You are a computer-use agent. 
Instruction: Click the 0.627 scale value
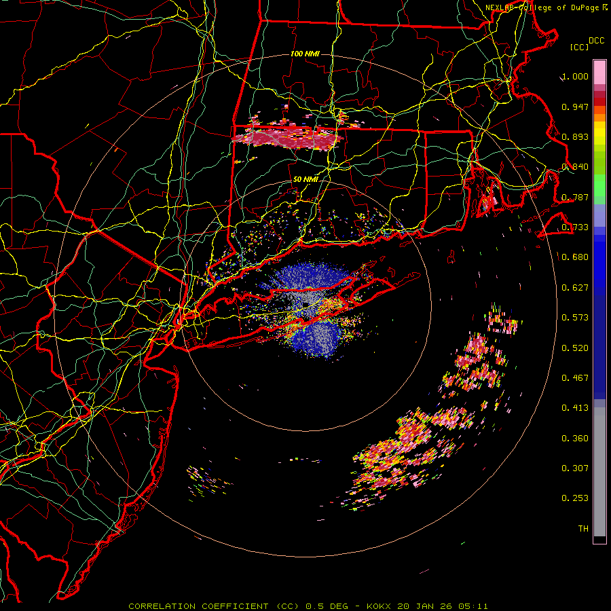tap(575, 288)
